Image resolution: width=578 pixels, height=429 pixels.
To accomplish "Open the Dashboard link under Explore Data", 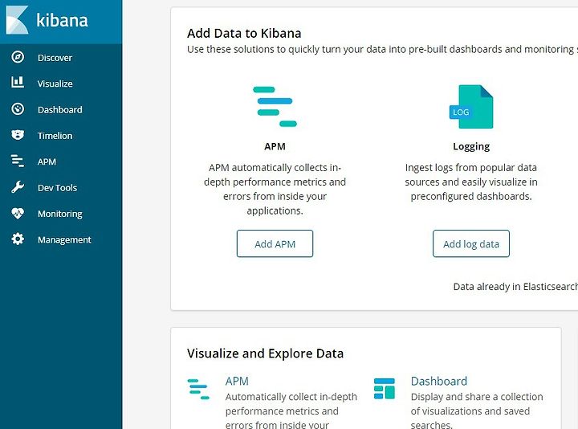I will (438, 381).
